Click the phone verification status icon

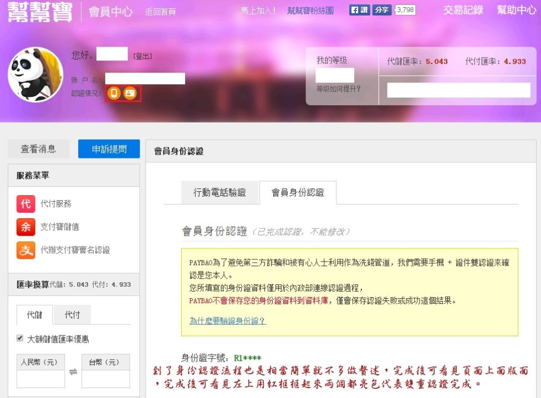114,93
